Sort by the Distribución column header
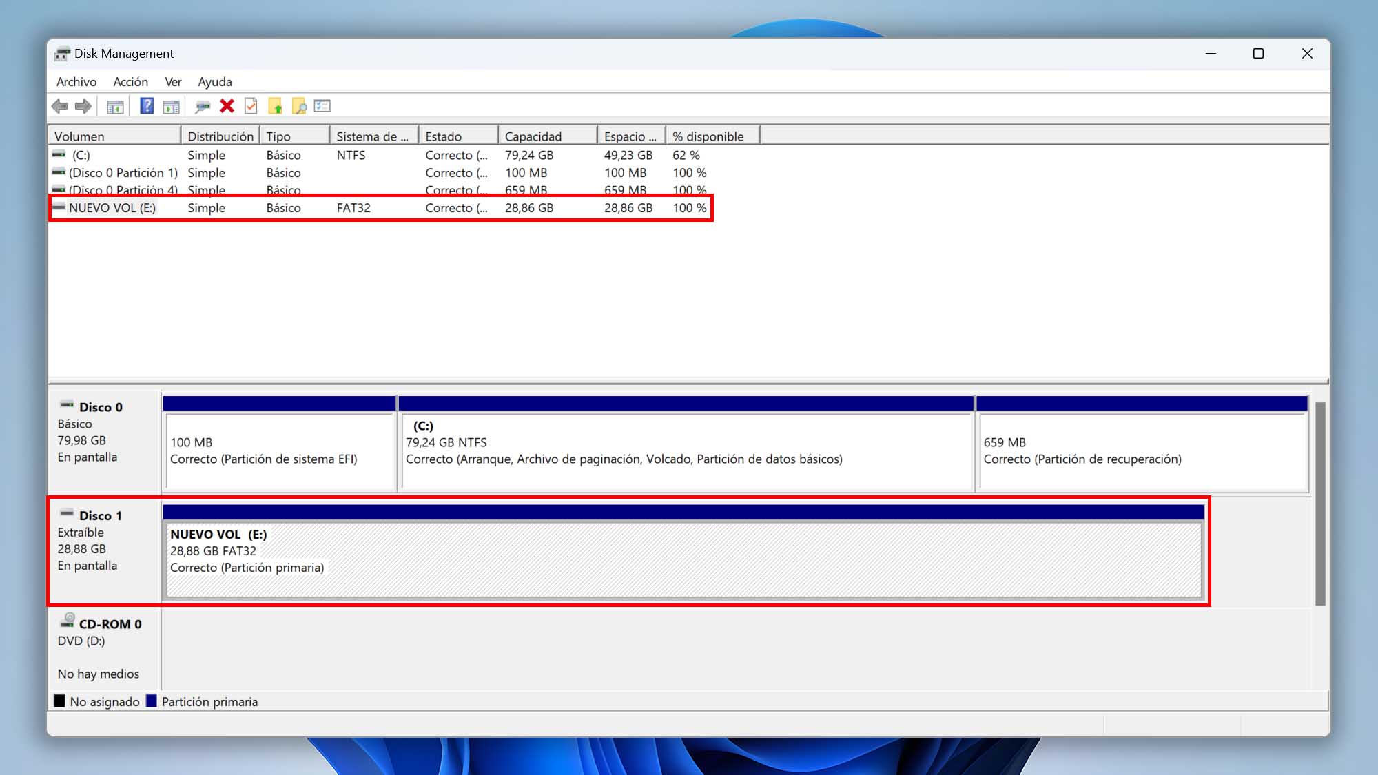 (x=220, y=136)
